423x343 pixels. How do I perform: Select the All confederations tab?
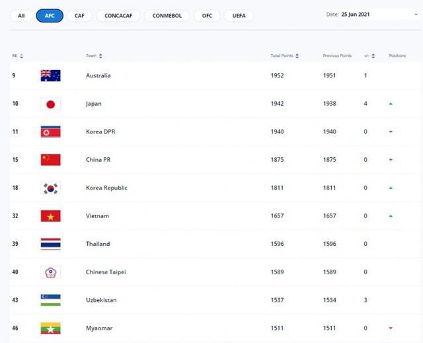click(21, 15)
